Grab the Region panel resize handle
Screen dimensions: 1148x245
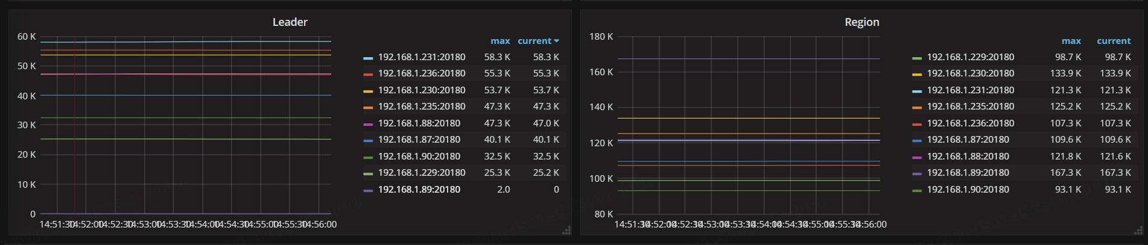pyautogui.click(x=1138, y=231)
